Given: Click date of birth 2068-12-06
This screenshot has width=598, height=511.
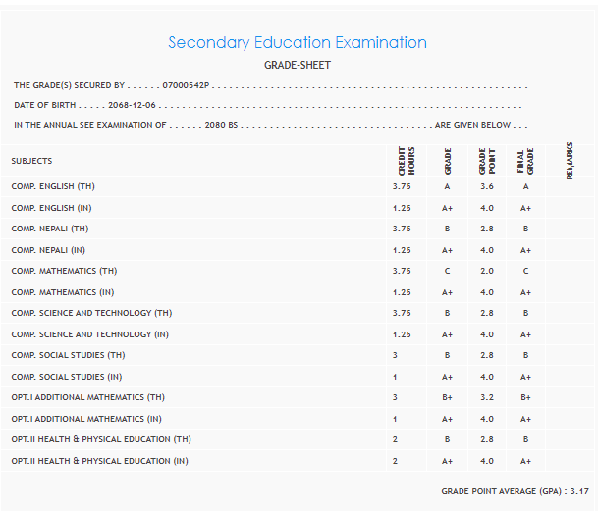Looking at the screenshot, I should [x=133, y=105].
